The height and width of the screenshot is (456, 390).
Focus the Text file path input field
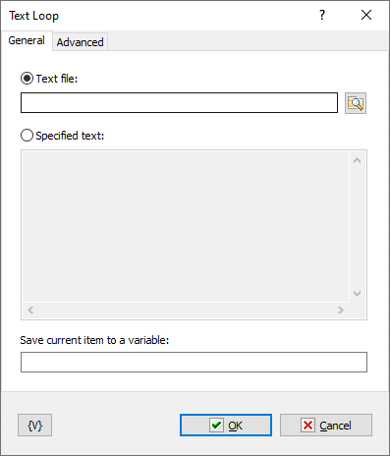pyautogui.click(x=179, y=103)
